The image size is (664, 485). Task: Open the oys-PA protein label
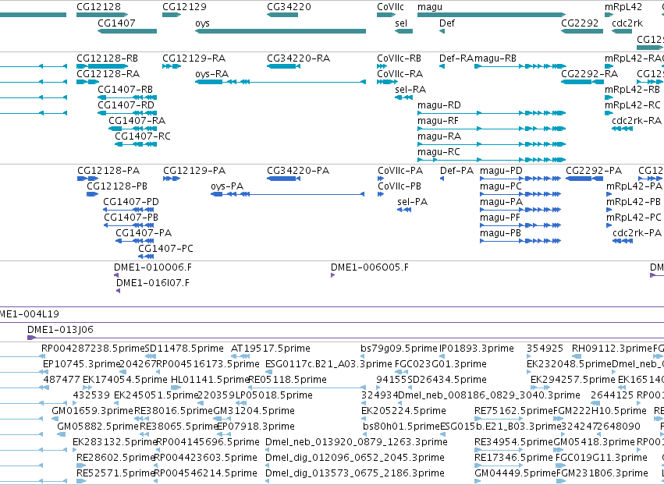pos(227,186)
